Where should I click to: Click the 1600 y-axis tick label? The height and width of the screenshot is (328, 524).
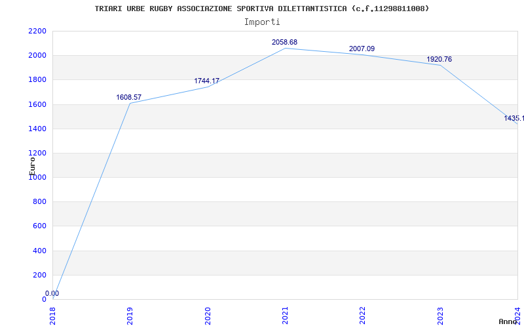37,104
